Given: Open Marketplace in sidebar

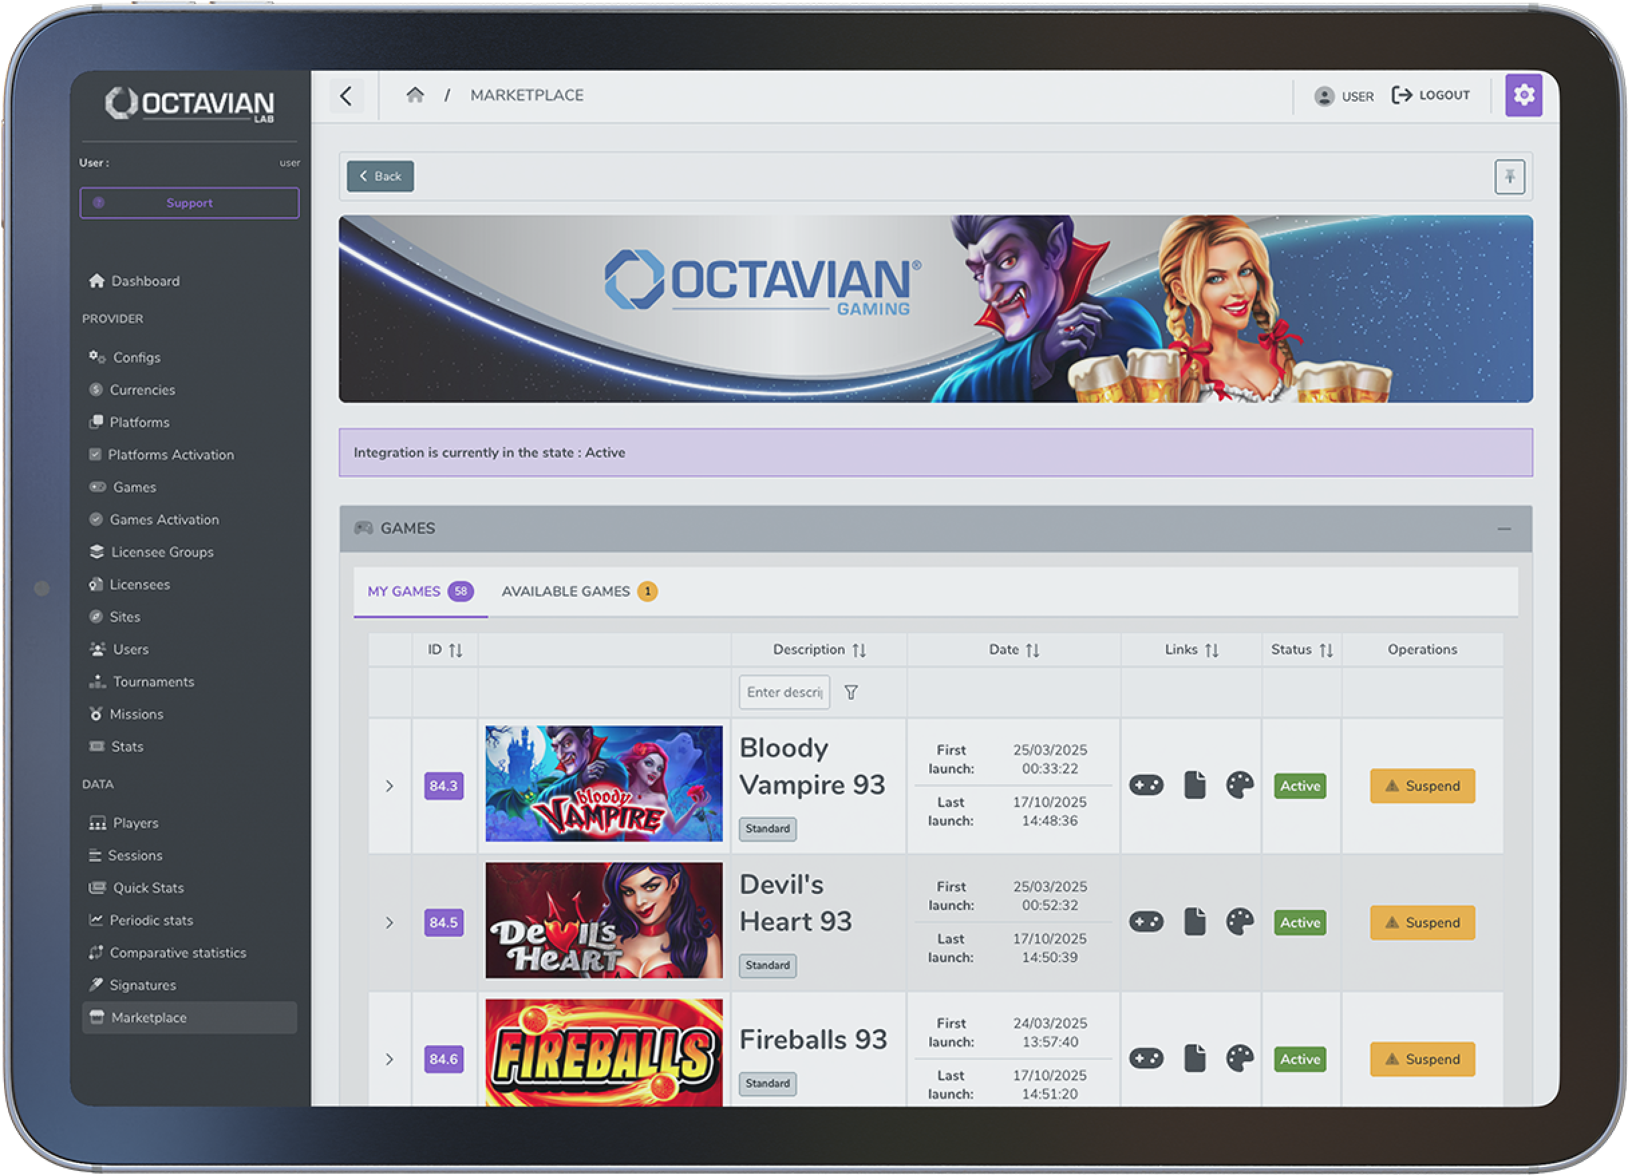Looking at the screenshot, I should point(189,1018).
